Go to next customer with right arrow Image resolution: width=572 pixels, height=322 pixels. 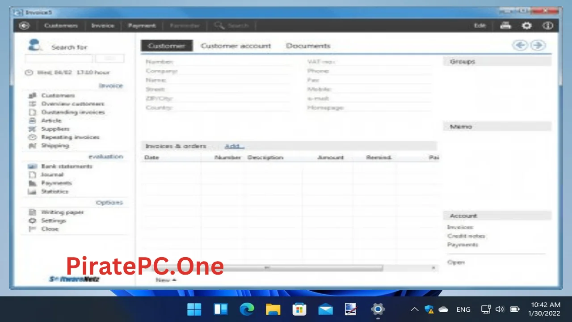tap(538, 45)
